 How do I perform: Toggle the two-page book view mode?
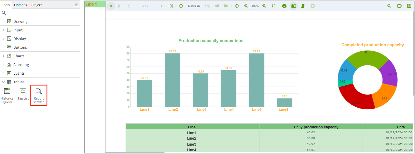click(294, 6)
